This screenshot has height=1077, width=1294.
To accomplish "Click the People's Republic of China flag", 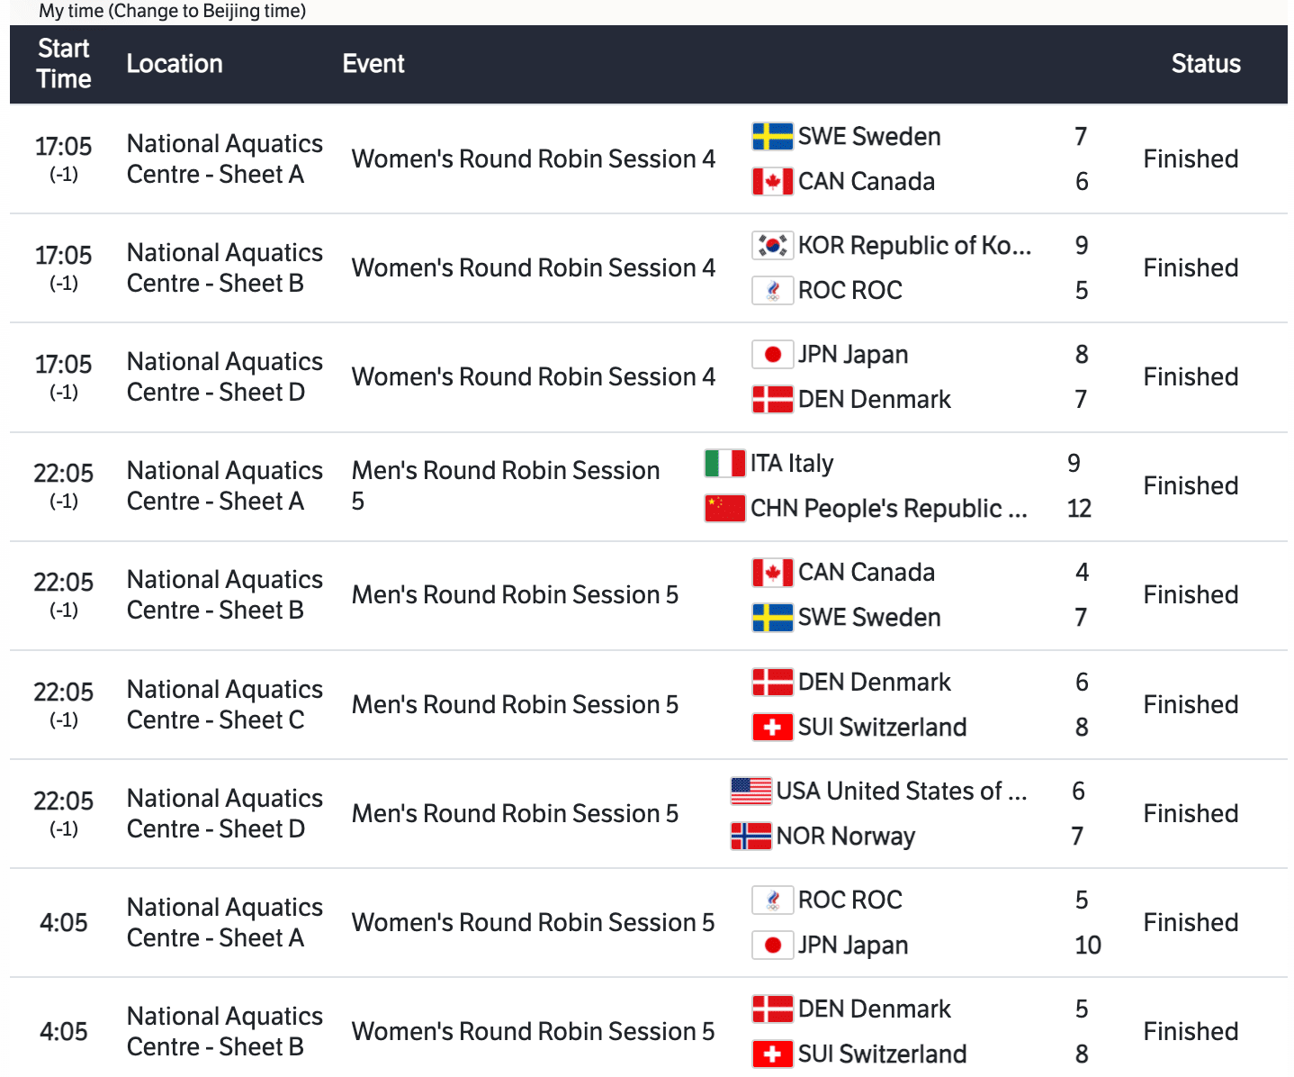I will (724, 509).
